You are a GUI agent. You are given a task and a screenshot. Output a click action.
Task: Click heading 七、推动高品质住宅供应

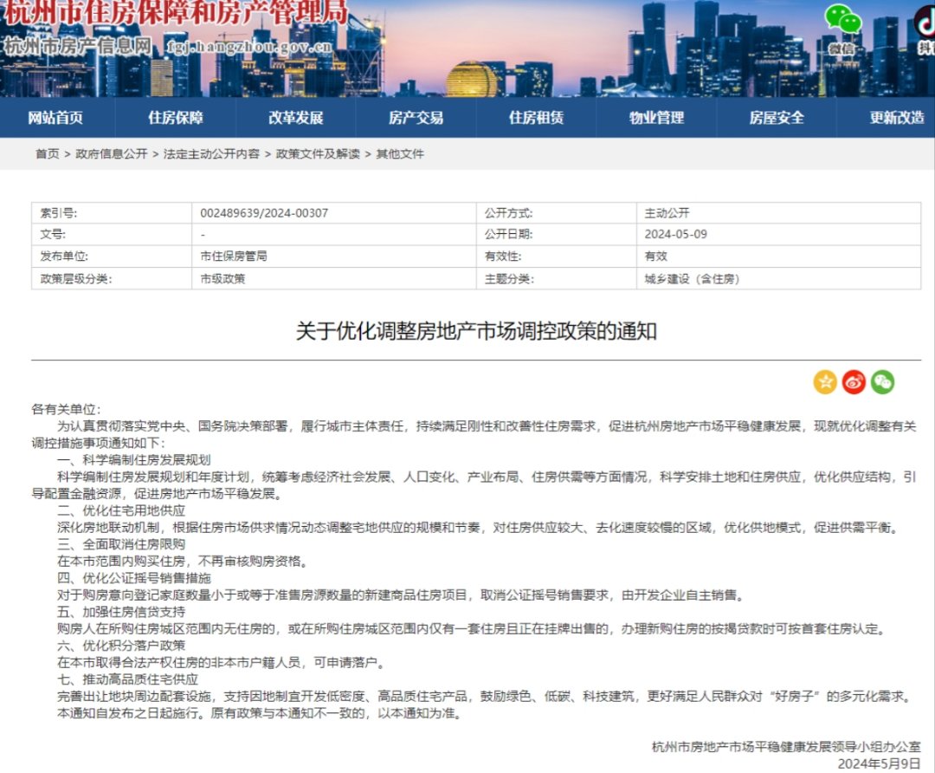pyautogui.click(x=128, y=680)
